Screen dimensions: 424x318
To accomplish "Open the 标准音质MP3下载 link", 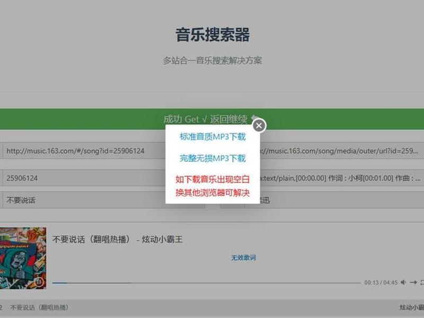I will [213, 137].
